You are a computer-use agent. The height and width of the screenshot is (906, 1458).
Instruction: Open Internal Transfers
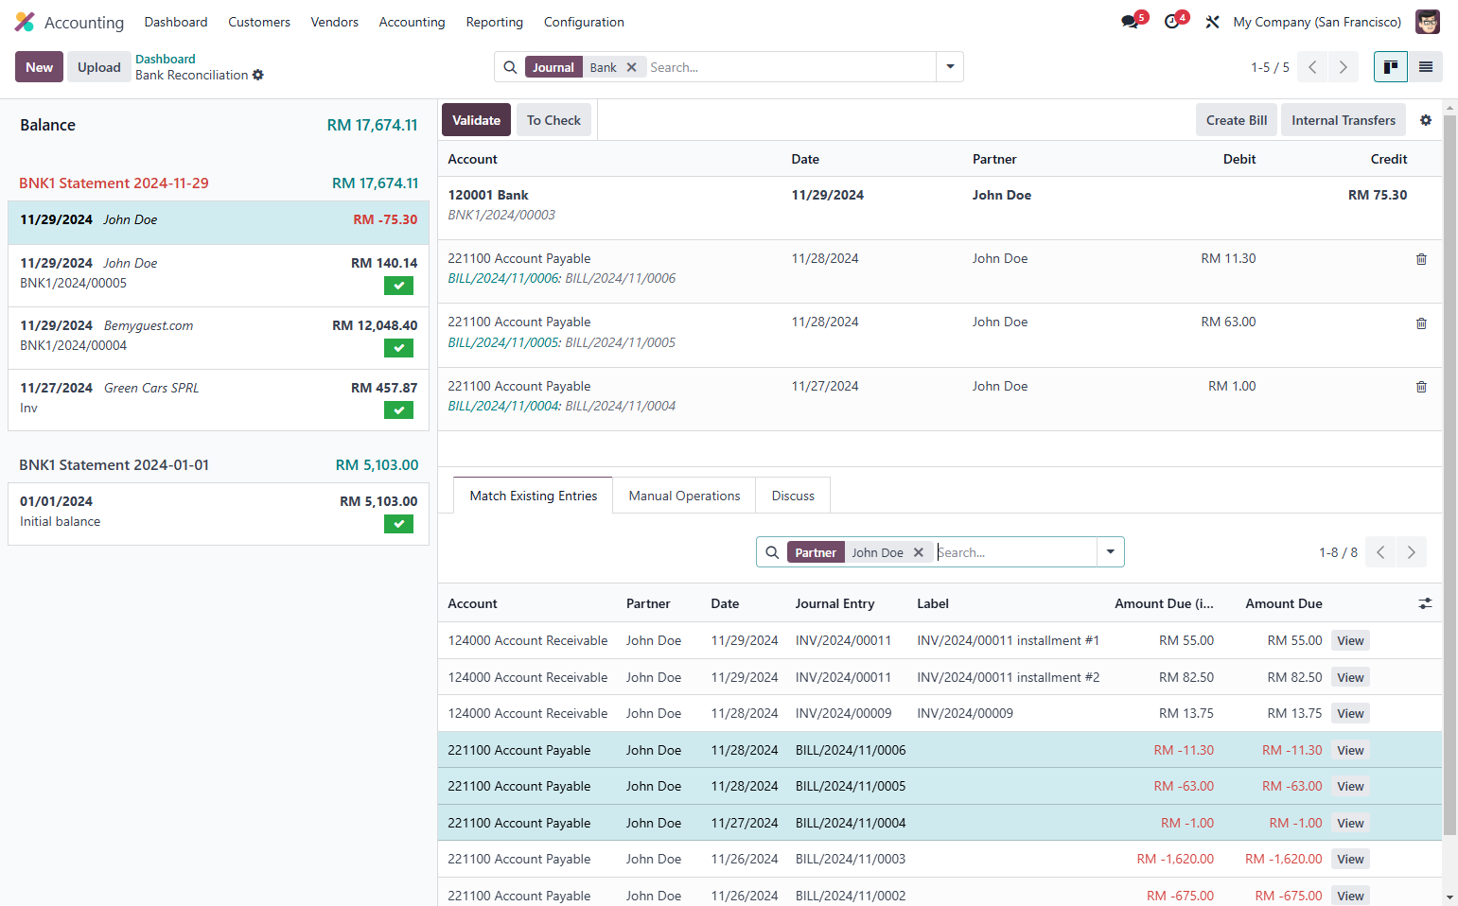(x=1344, y=120)
